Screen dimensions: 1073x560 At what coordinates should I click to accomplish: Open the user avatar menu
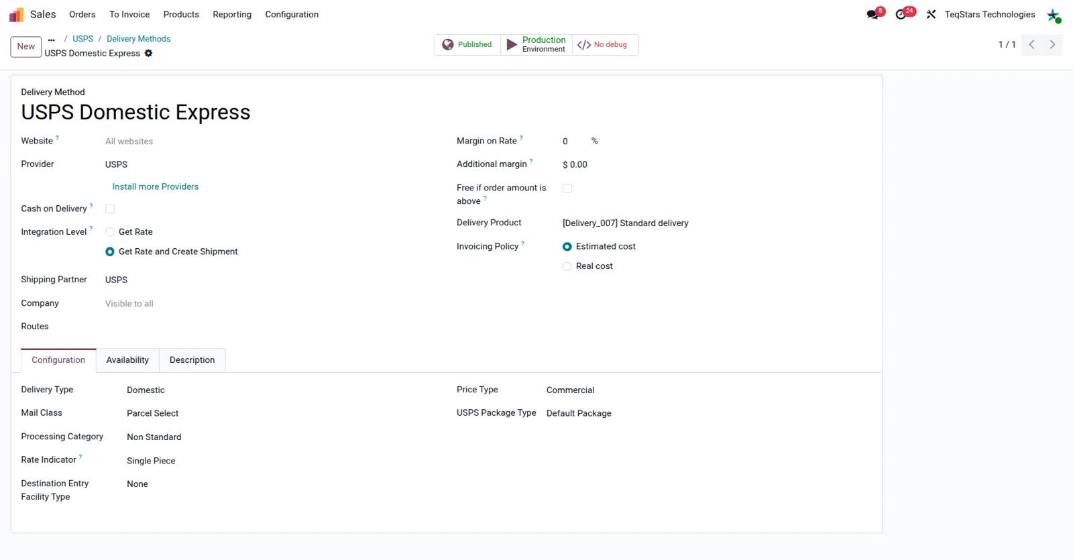click(x=1054, y=15)
